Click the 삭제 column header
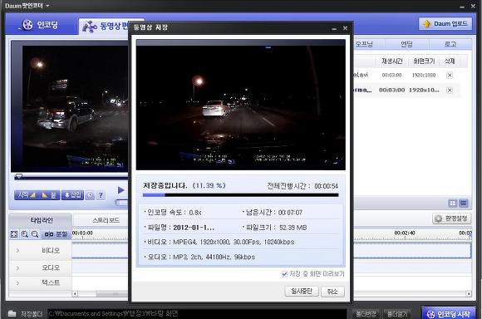 [x=450, y=61]
